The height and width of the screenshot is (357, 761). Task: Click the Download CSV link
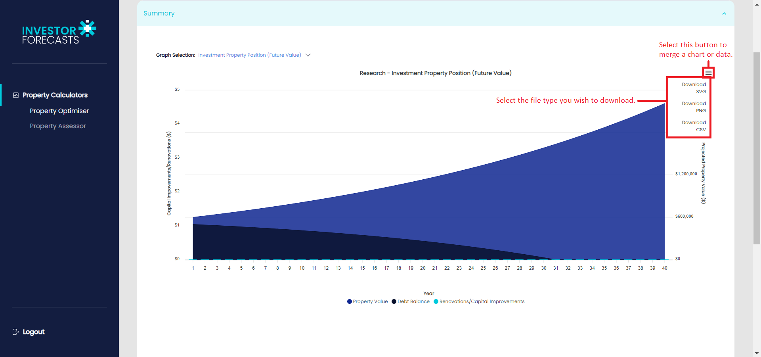point(694,126)
